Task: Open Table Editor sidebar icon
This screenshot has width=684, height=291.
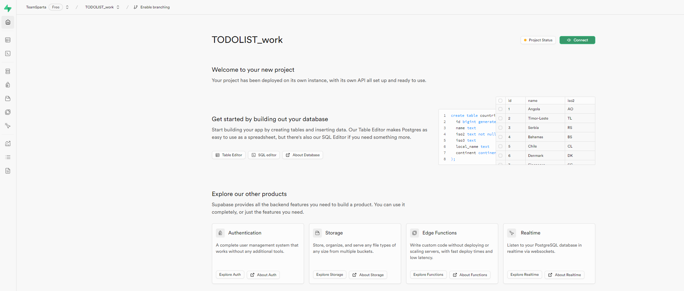Action: 8,40
